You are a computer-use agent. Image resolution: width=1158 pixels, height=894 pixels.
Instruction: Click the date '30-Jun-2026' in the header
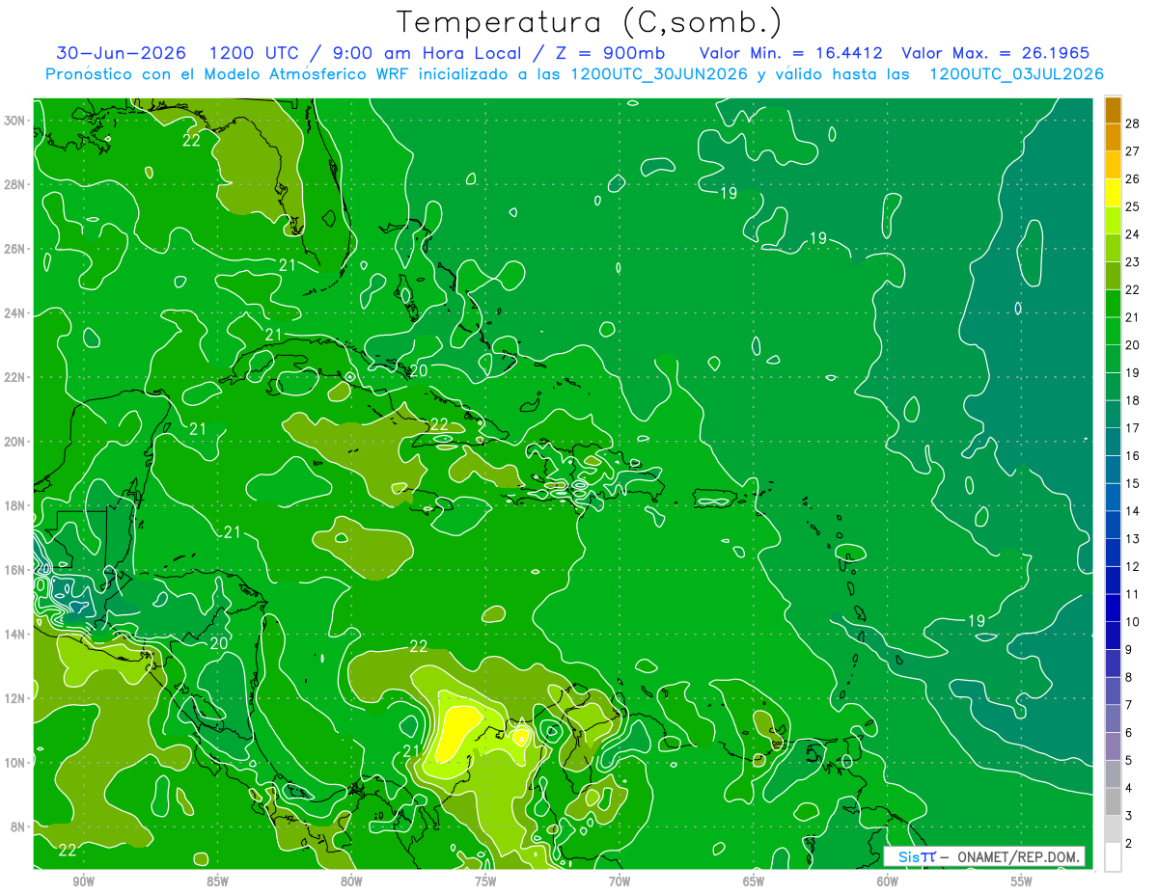click(x=121, y=53)
